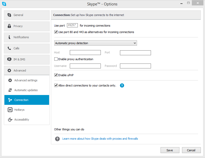Click the Accessibility icon
The image size is (205, 158).
[x=10, y=120]
